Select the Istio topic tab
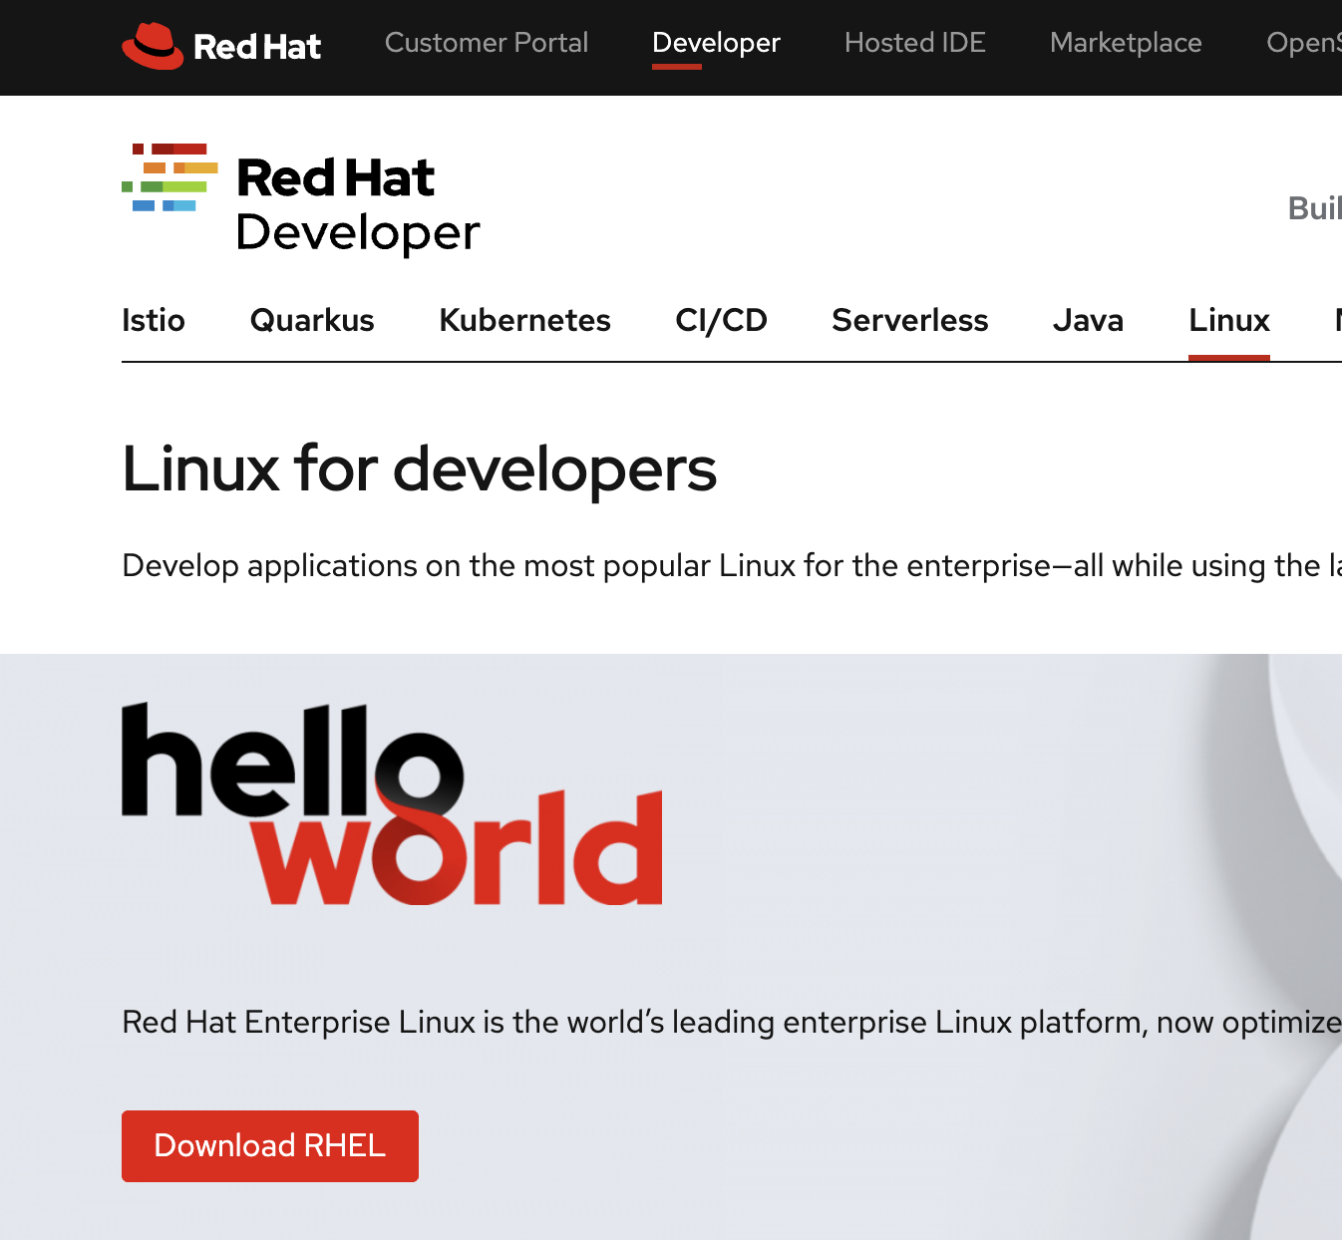The height and width of the screenshot is (1240, 1342). [154, 321]
